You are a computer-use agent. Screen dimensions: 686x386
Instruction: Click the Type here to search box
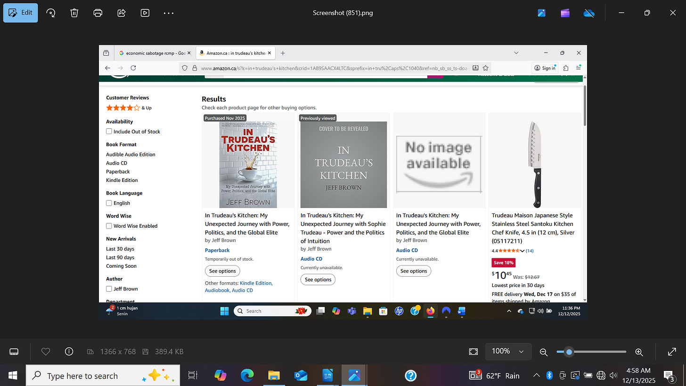pyautogui.click(x=103, y=376)
